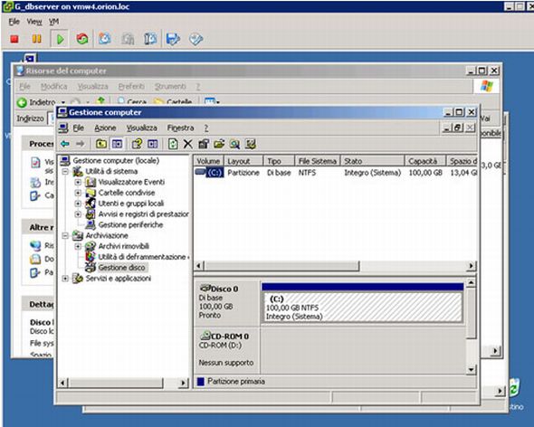Click the revert to snapshot icon
This screenshot has width=534, height=427.
tap(128, 39)
